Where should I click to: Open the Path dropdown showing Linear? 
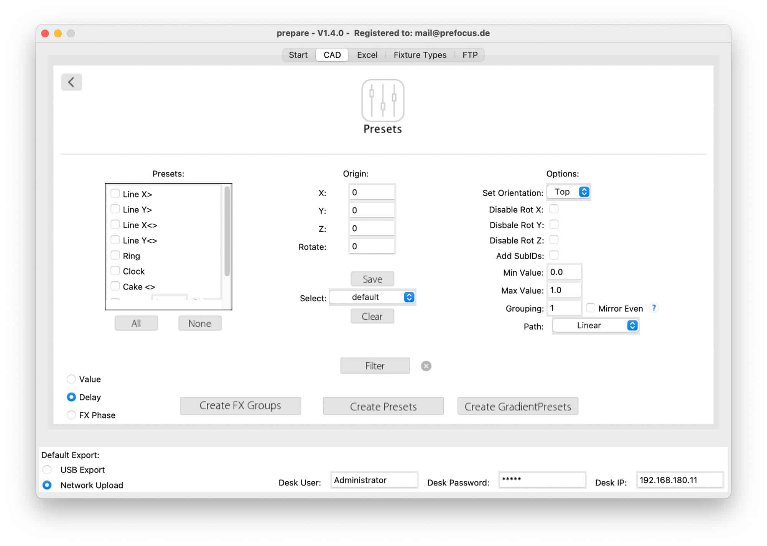[x=595, y=325]
